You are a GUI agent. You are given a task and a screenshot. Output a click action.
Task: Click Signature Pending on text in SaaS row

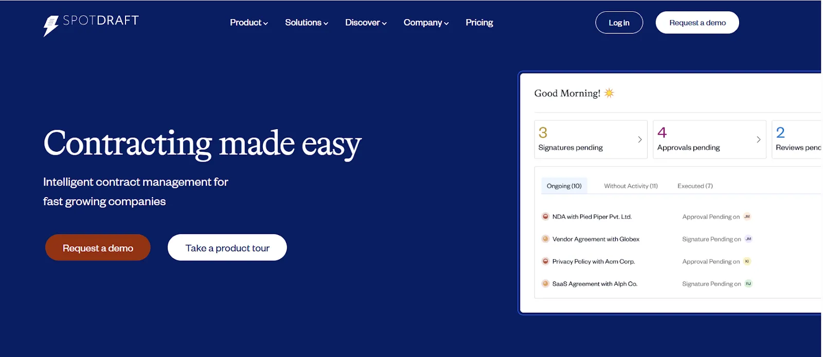click(711, 283)
